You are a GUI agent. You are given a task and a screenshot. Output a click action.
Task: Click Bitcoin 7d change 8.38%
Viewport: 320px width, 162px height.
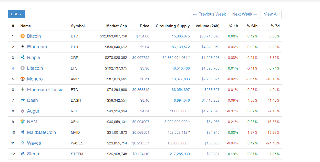coord(274,36)
